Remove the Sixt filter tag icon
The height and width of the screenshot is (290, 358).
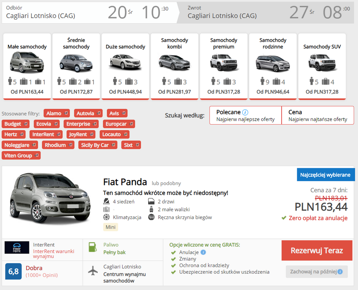coord(137,145)
